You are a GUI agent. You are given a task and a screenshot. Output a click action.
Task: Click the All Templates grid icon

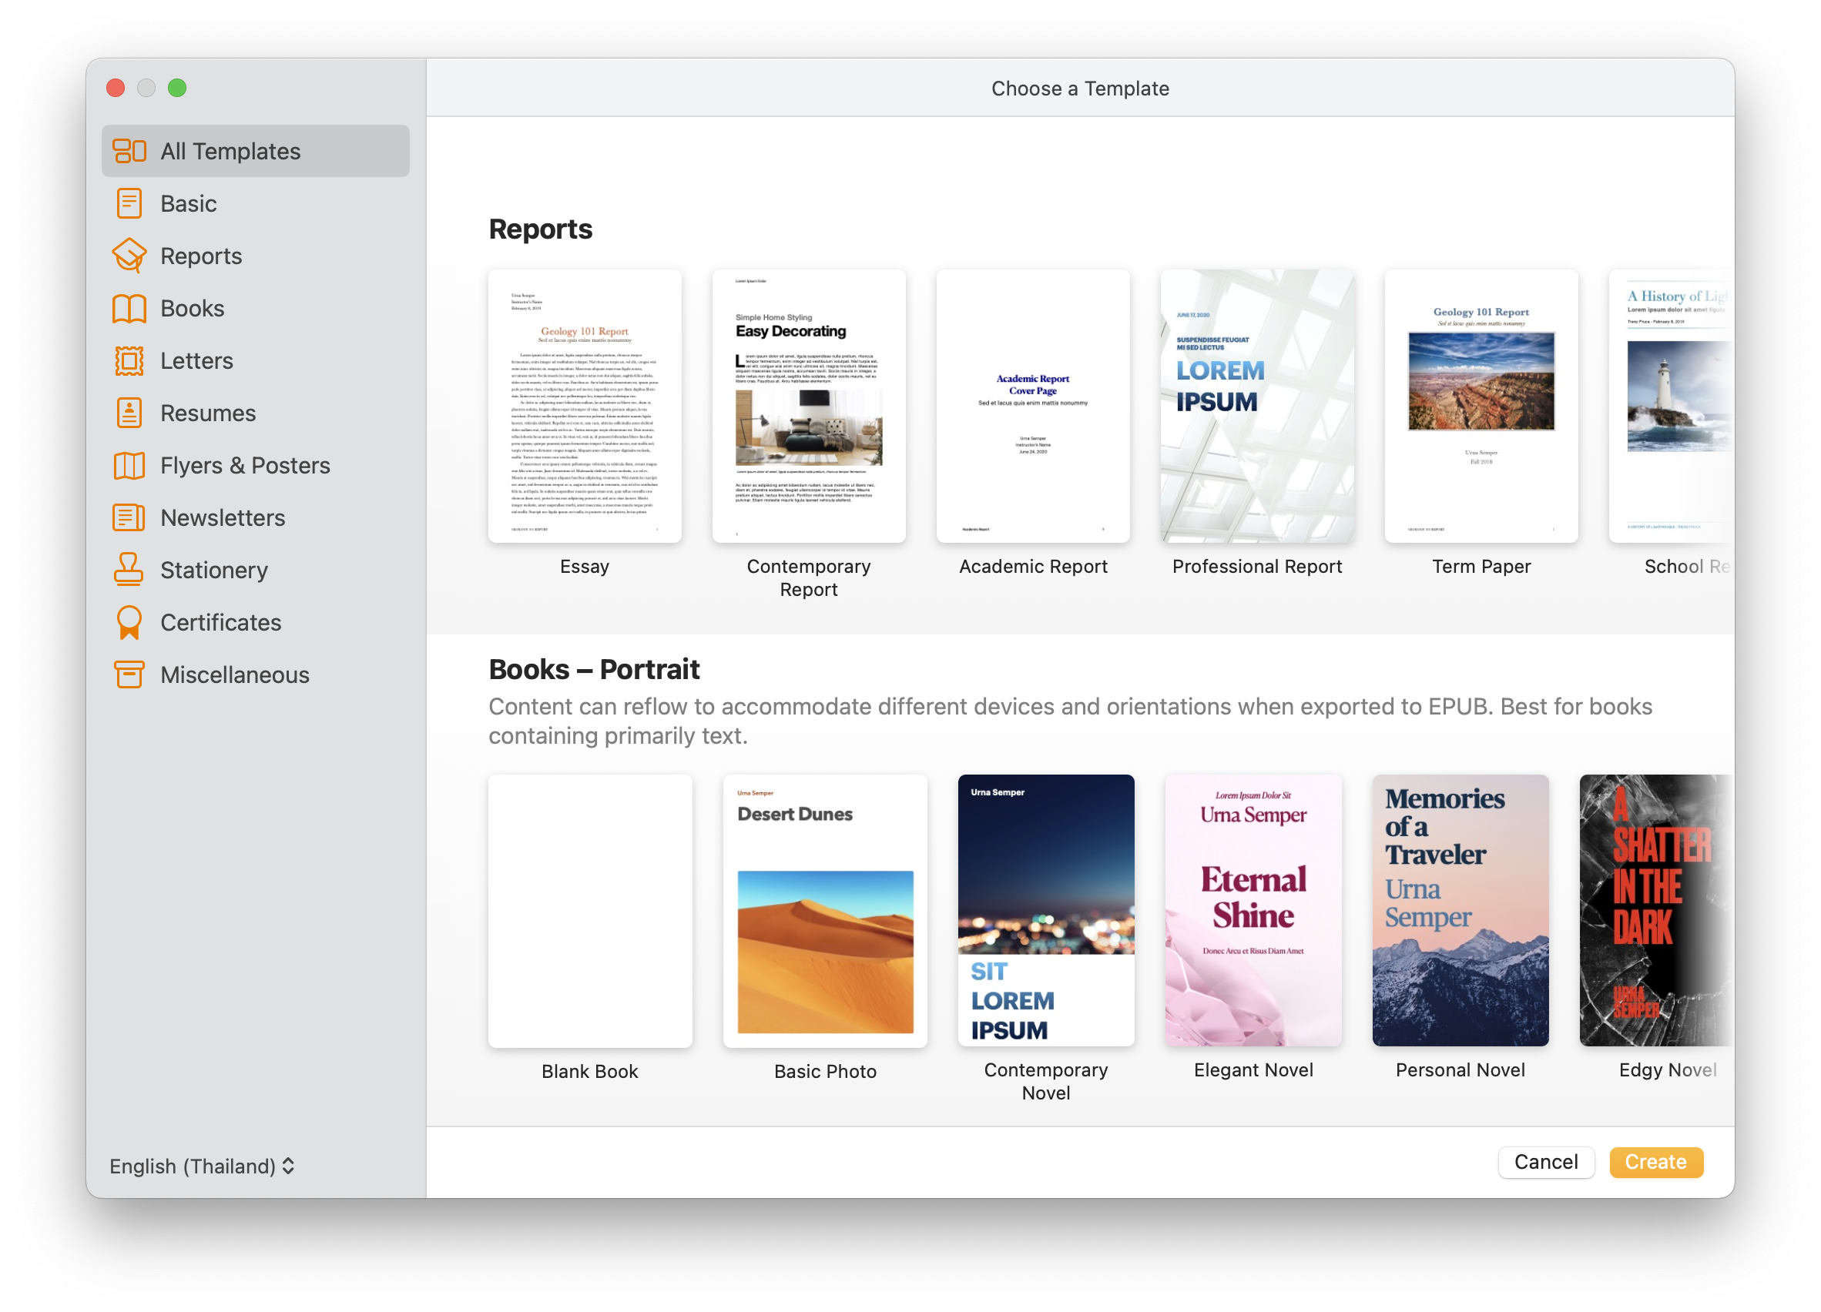click(x=129, y=151)
